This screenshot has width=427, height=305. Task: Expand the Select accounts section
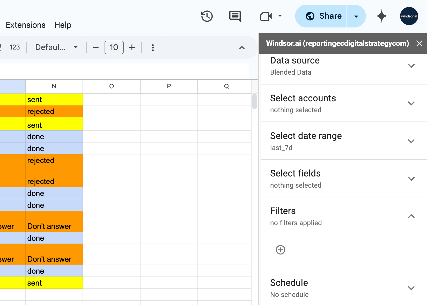point(411,103)
